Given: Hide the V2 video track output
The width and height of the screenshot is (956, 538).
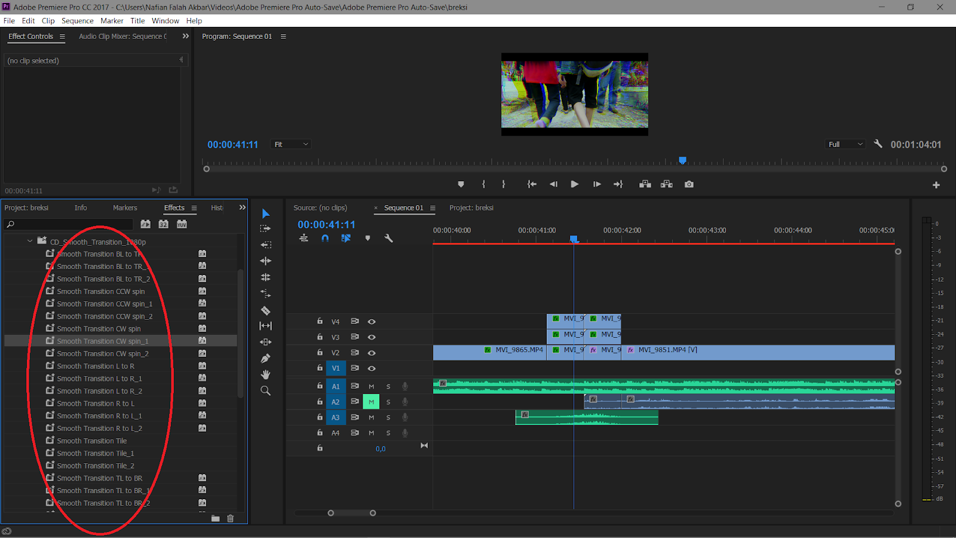Looking at the screenshot, I should tap(372, 353).
